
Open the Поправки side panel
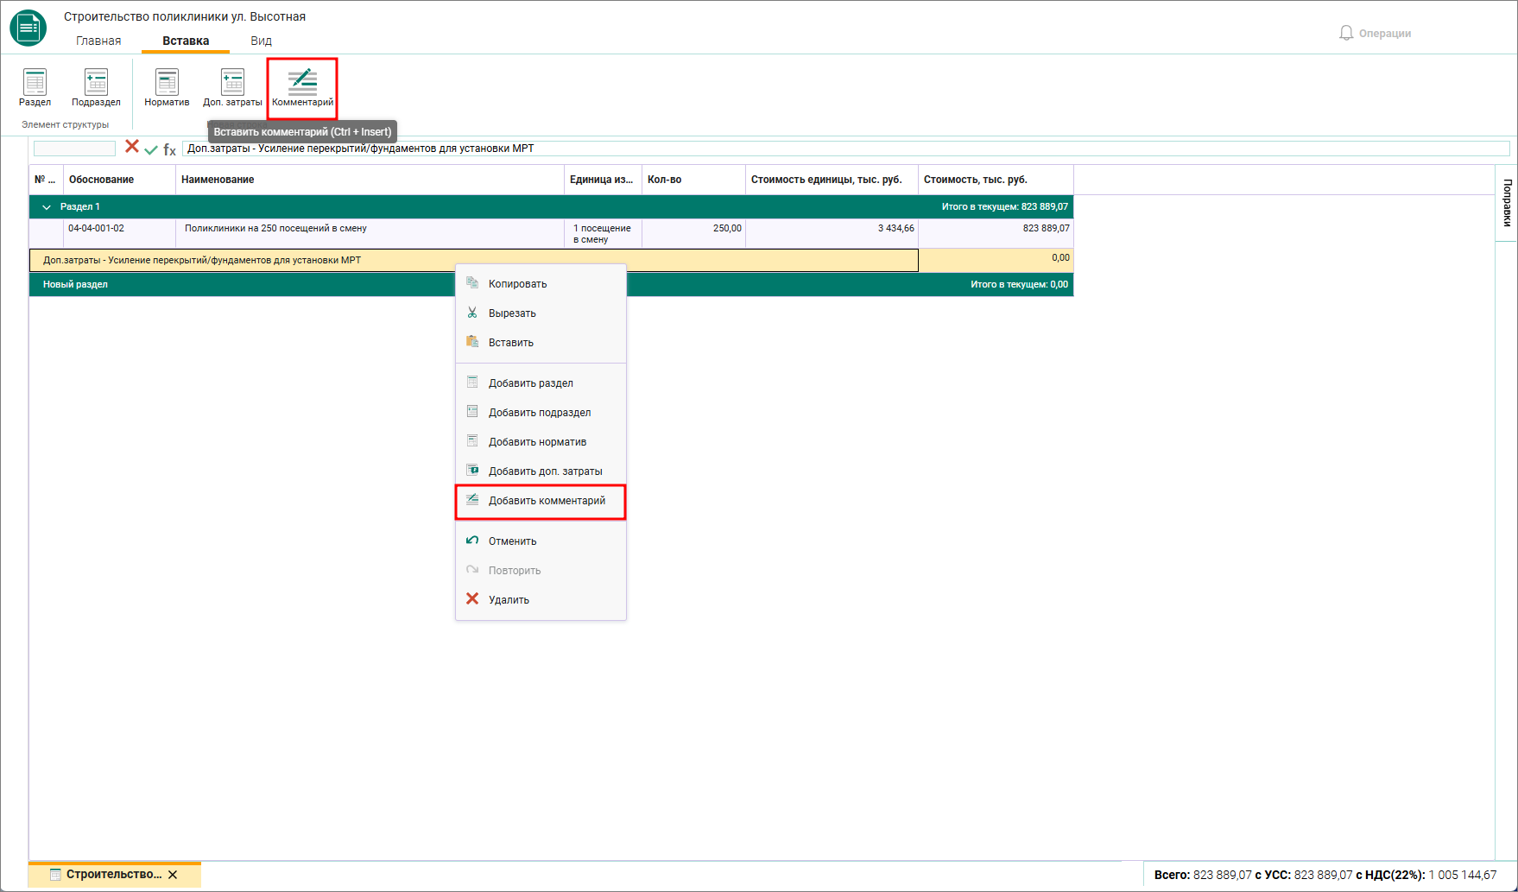(1507, 203)
